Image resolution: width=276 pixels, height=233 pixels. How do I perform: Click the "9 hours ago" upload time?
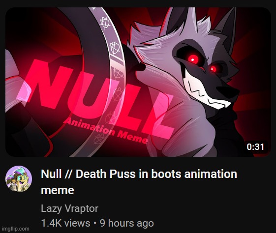tap(127, 223)
